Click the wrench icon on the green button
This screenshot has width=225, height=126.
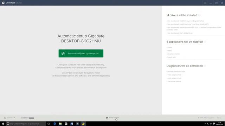tap(63, 54)
